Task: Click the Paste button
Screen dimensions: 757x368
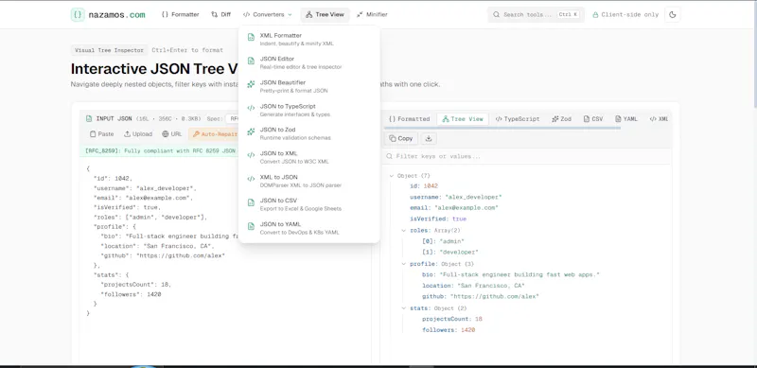Action: (102, 134)
